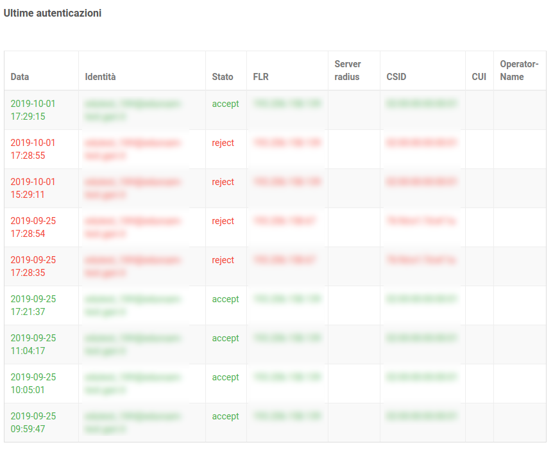Click the Operator-Name column header
This screenshot has width=553, height=454.
(519, 70)
